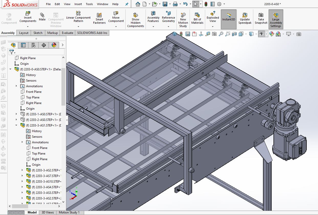This screenshot has width=318, height=215.
Task: Switch to the Evaluate tab
Action: 68,33
